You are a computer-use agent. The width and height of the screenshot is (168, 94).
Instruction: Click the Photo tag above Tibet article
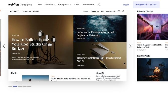pyautogui.click(x=53, y=76)
